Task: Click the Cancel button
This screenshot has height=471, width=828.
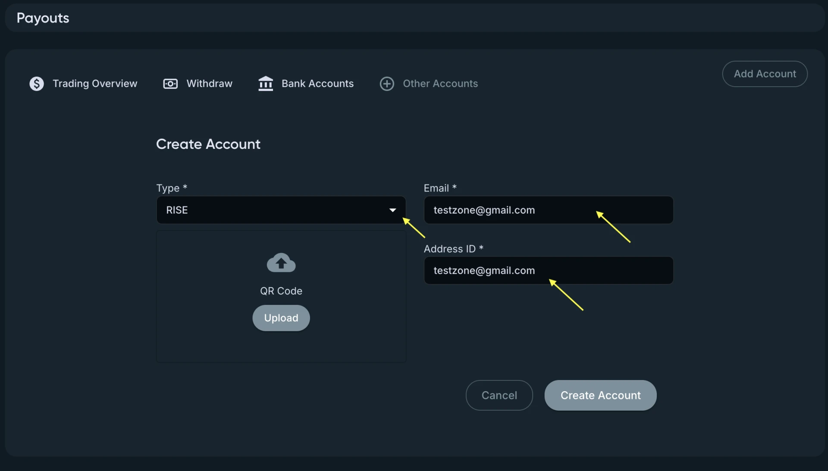Action: [x=499, y=395]
